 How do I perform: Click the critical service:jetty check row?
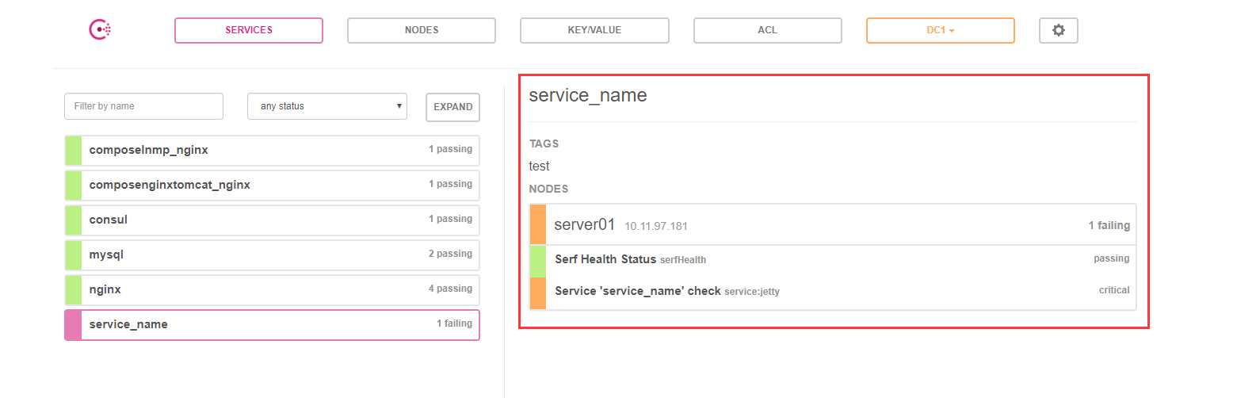(832, 291)
